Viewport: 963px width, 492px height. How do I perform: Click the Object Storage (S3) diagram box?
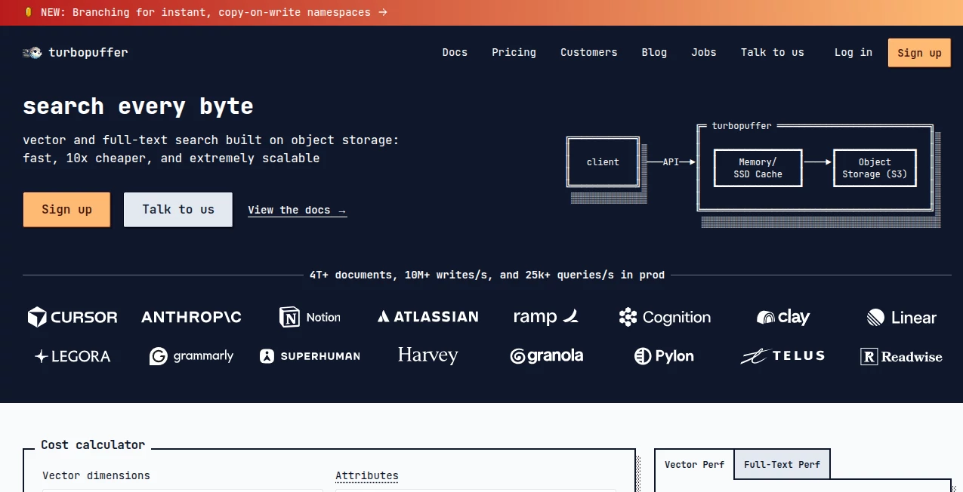tap(875, 168)
